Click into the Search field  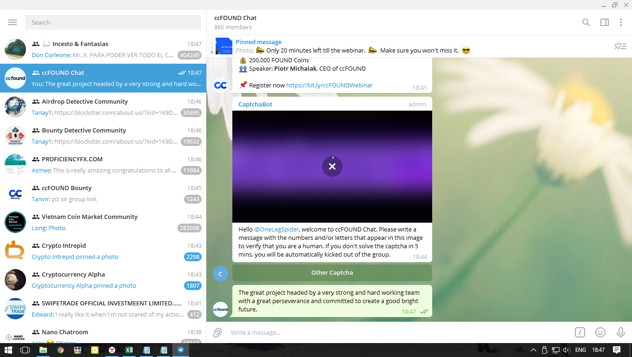click(113, 22)
